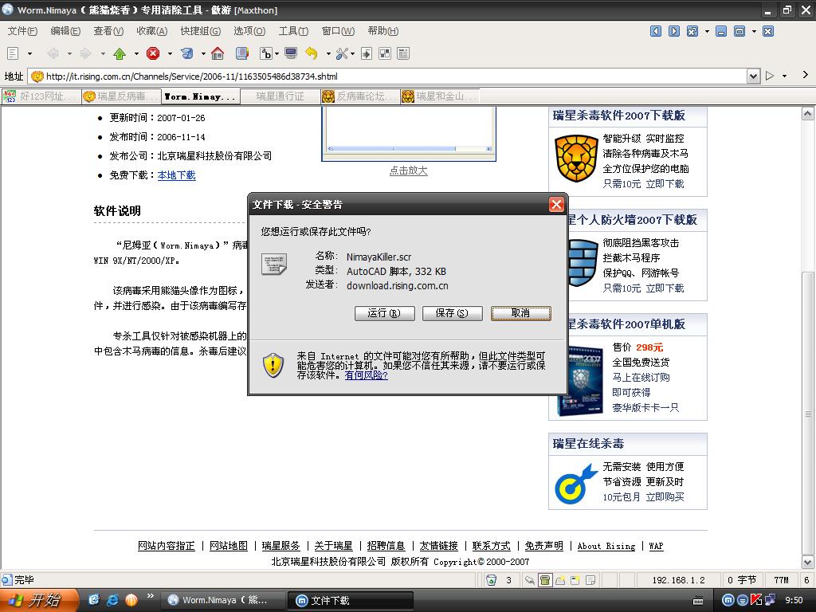Click the 运行(R) button

pos(385,313)
